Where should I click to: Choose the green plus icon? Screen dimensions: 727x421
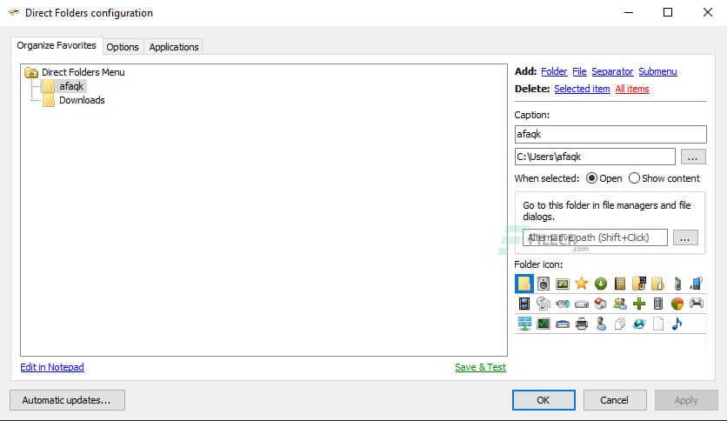point(639,304)
